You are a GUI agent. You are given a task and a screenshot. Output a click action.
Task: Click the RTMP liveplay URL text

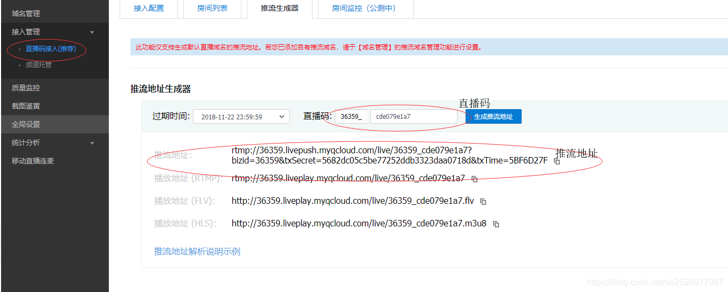(348, 178)
